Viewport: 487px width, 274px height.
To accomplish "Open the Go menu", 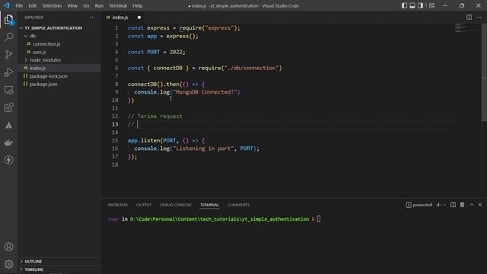I will [x=86, y=5].
